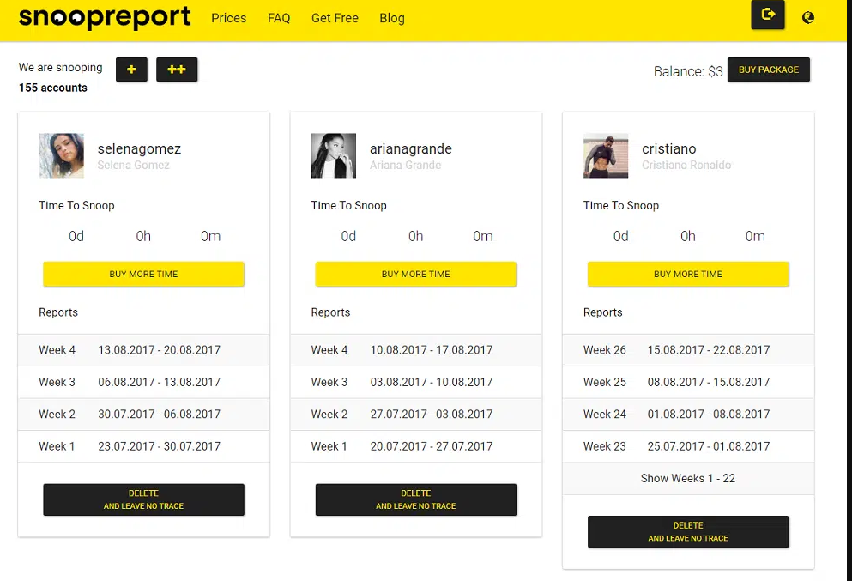Delete selenagomez and leave no trace

tap(143, 499)
